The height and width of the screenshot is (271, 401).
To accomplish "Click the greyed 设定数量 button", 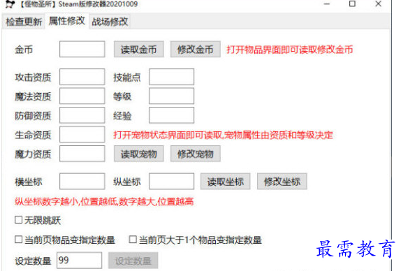I will coord(133,261).
